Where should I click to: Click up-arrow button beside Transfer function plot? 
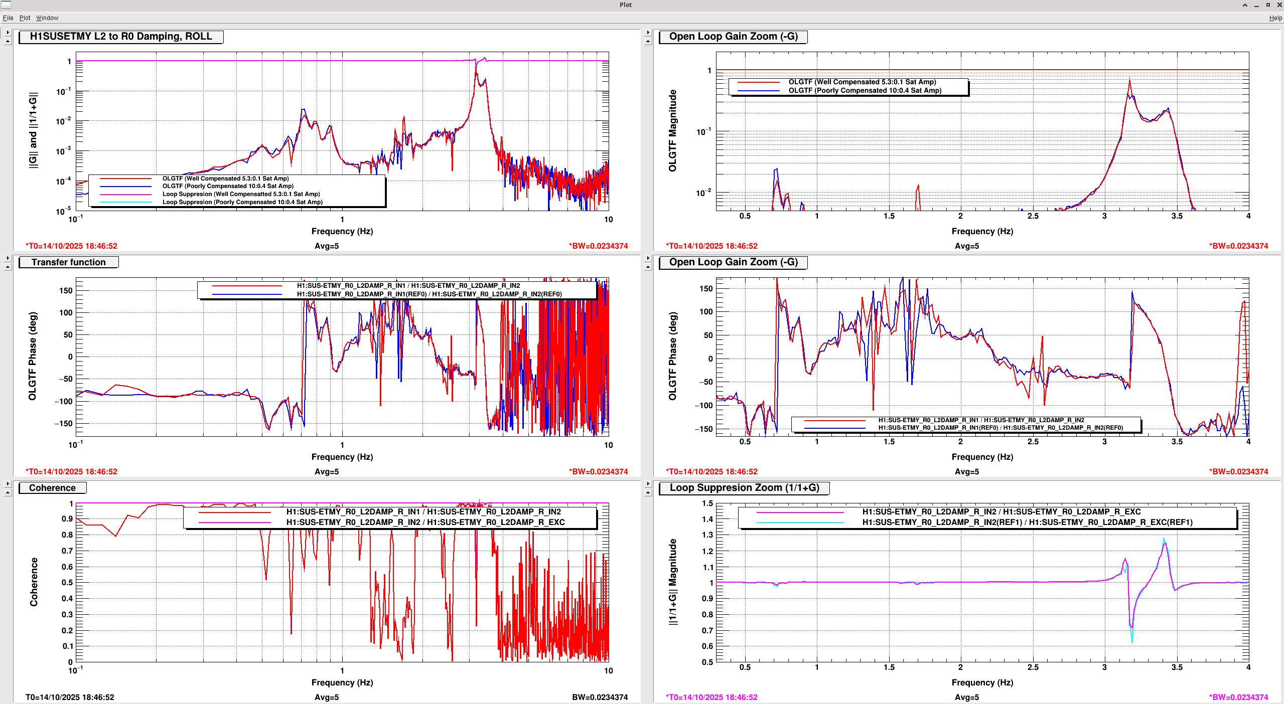[8, 267]
